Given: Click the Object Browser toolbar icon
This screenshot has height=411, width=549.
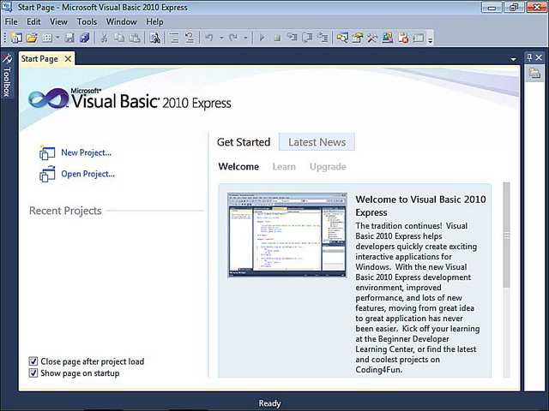Looking at the screenshot, I should [x=388, y=38].
